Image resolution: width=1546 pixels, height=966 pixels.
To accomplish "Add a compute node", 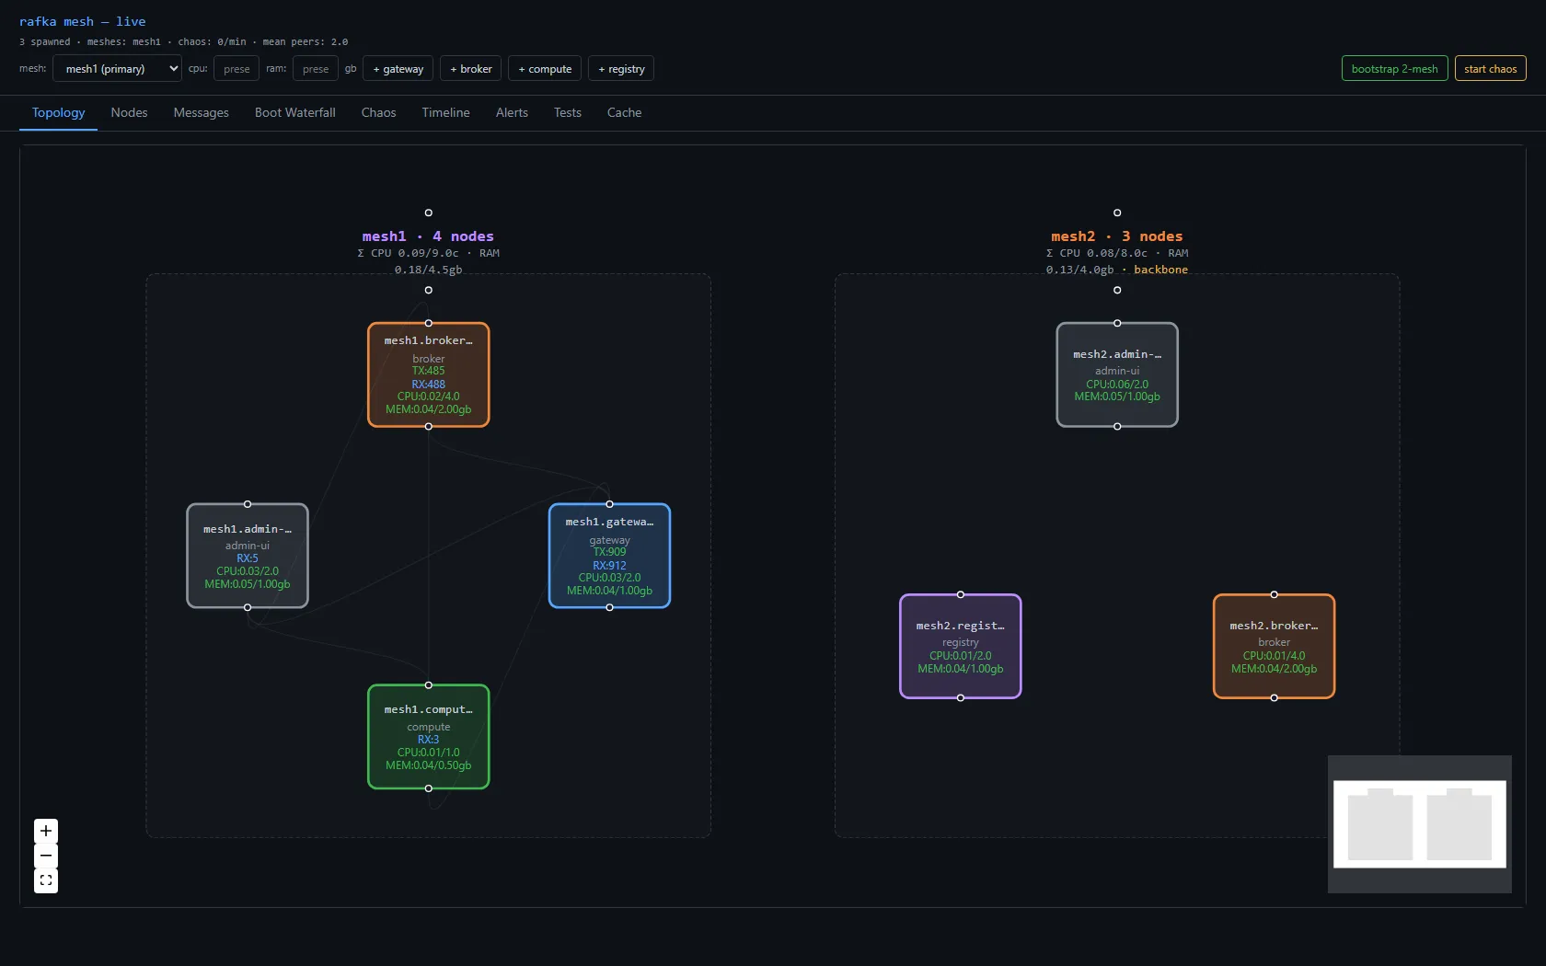I will 545,68.
